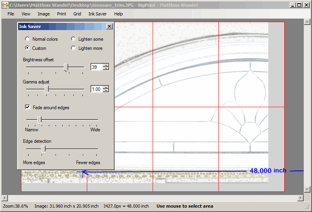Click the vertical scrollbar up arrow

tap(306, 22)
